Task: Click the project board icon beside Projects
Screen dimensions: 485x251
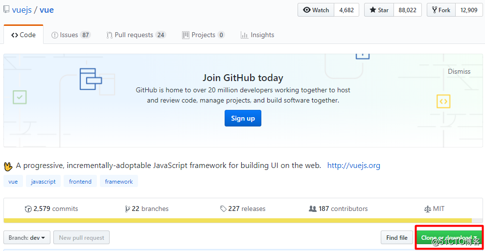Action: tap(185, 35)
